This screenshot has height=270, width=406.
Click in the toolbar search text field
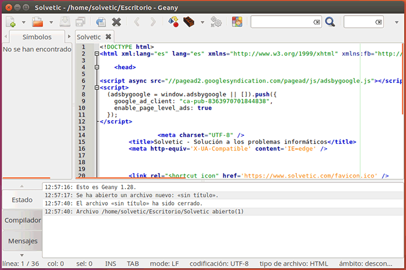click(281, 22)
